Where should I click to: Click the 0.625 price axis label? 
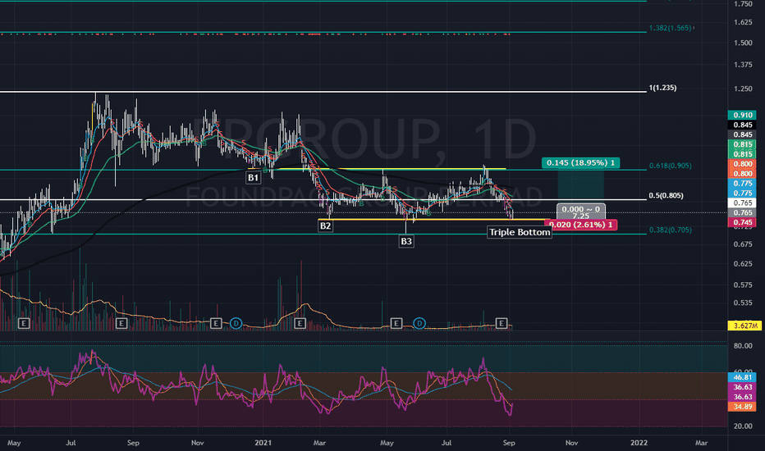tap(743, 264)
